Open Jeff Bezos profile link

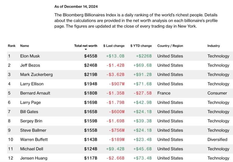click(x=30, y=65)
